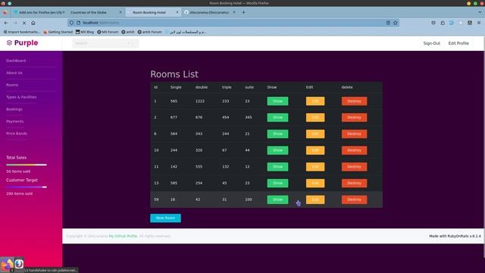Viewport: 485px width, 273px height.
Task: Destroy room with id 59
Action: coord(354,199)
